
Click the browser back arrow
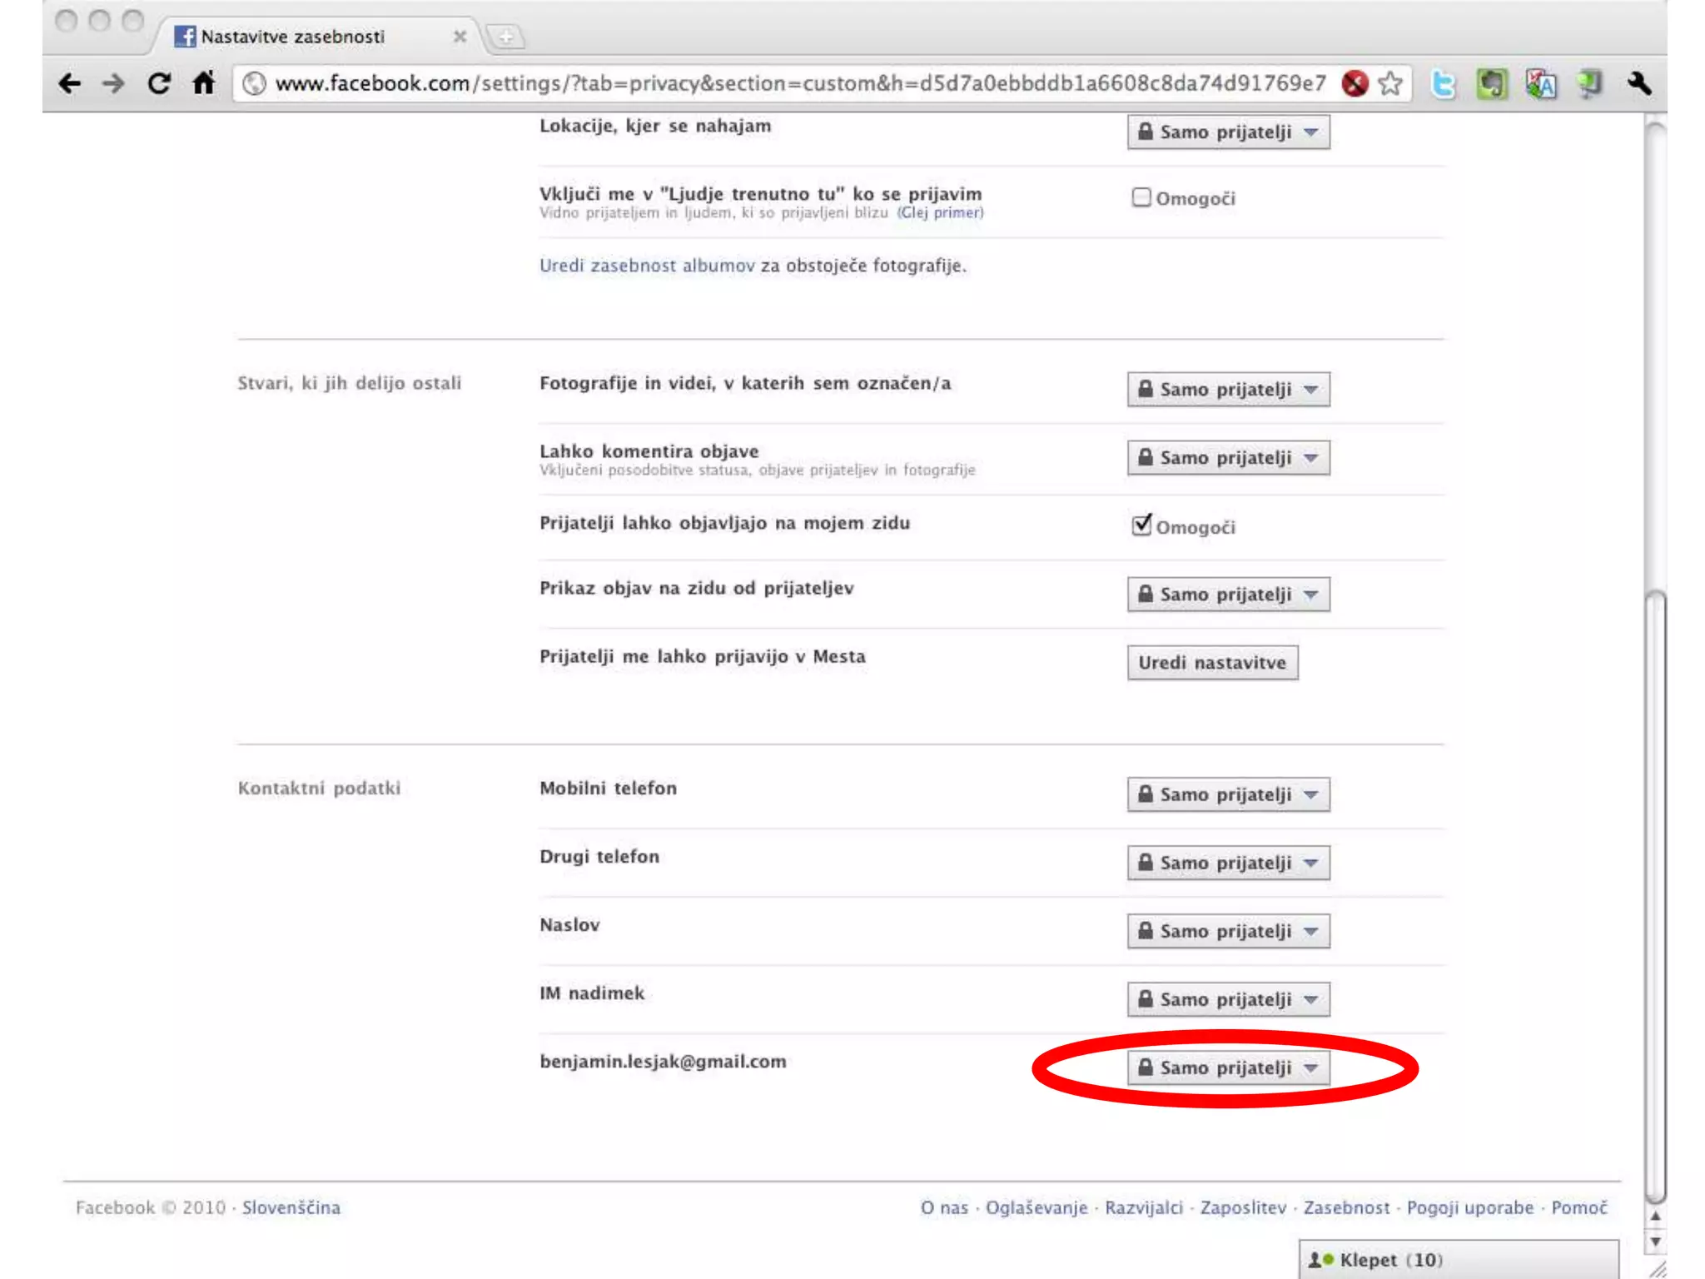[70, 83]
